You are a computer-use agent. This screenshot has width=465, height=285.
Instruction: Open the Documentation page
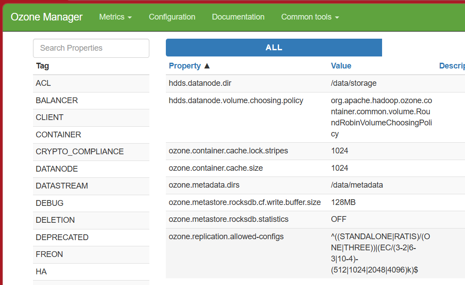pyautogui.click(x=238, y=17)
